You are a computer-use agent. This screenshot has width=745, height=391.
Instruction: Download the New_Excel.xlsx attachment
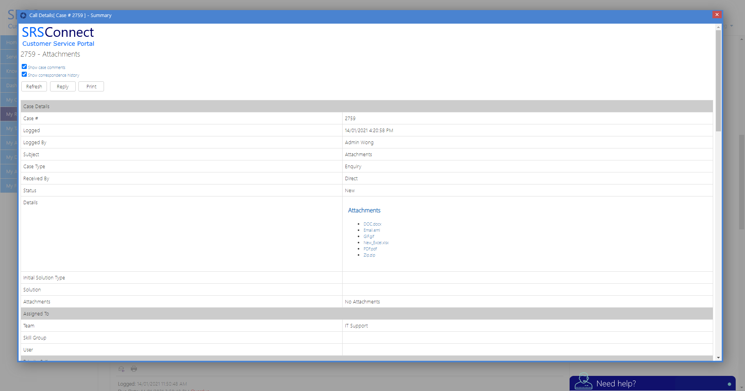pyautogui.click(x=376, y=243)
